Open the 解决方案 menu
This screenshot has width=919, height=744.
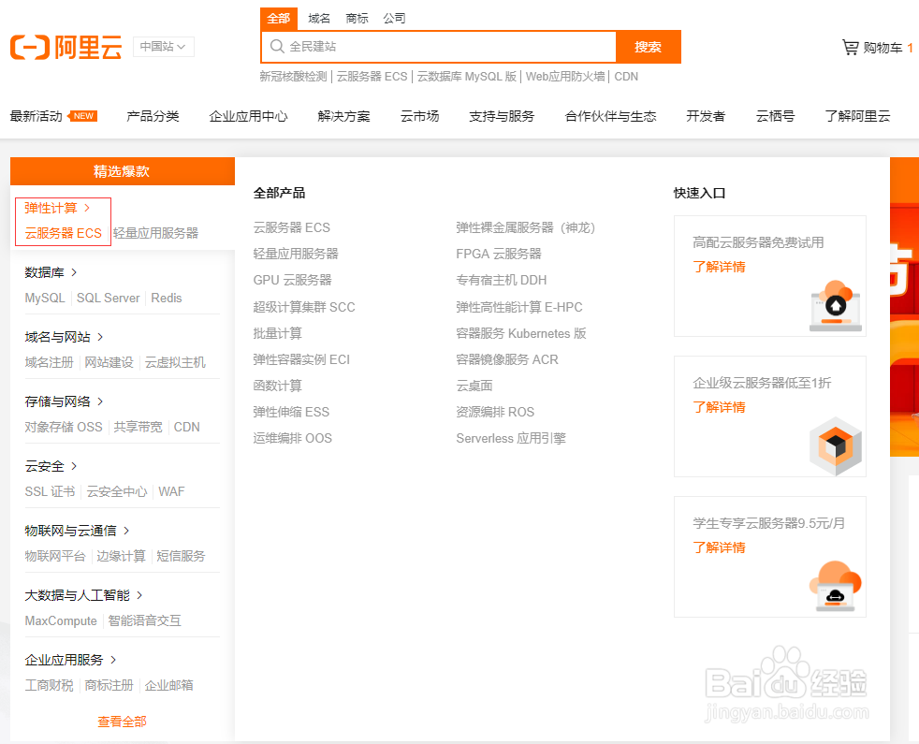pos(344,116)
